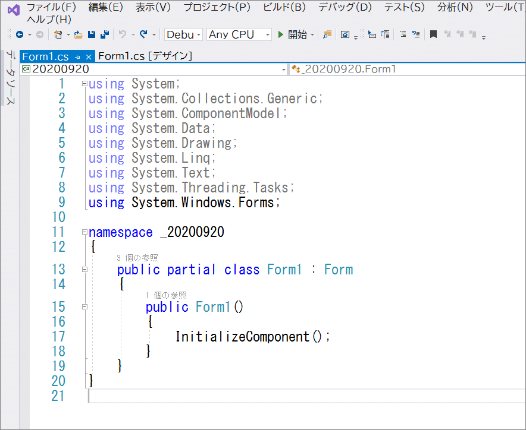526x430 pixels.
Task: Click the '1 個の参照' reference link
Action: [x=166, y=295]
